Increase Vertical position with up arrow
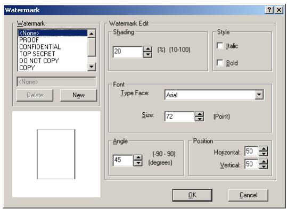Image resolution: width=287 pixels, height=209 pixels. point(264,162)
